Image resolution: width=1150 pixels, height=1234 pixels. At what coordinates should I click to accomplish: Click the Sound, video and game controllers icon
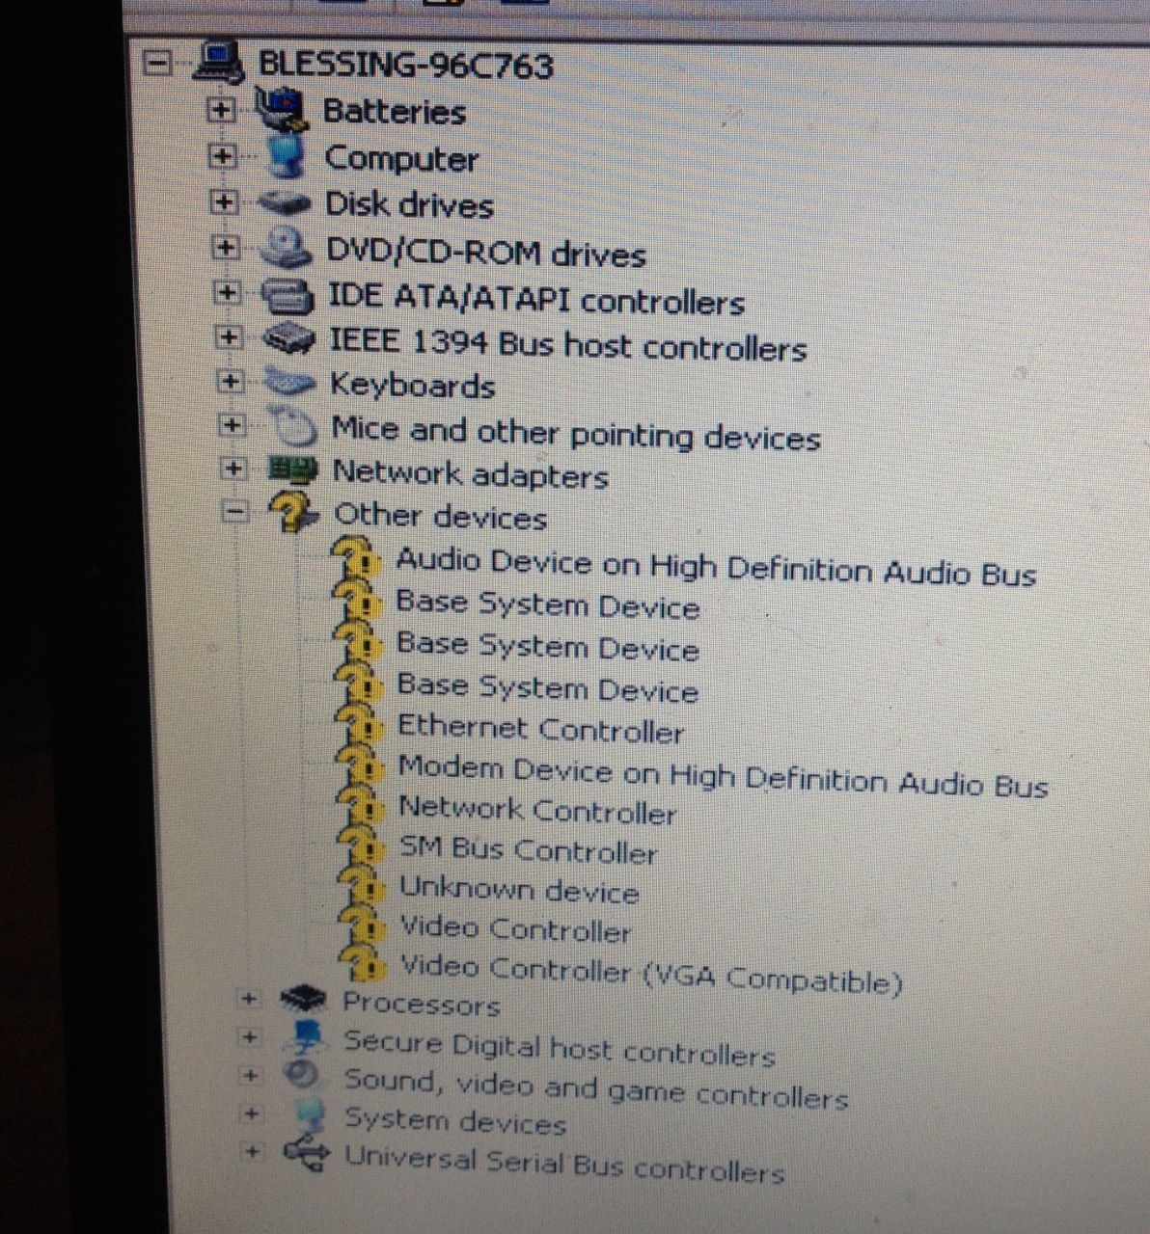tap(304, 1074)
